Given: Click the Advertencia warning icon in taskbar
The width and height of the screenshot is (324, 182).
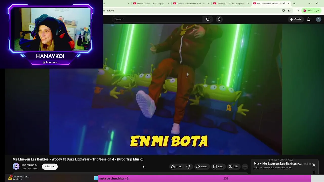Looking at the screenshot, I should point(10,178).
